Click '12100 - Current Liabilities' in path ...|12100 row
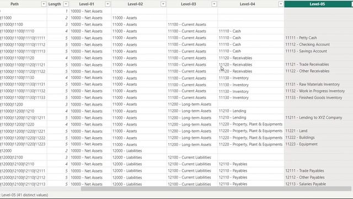The width and height of the screenshot is (353, 199). click(189, 157)
